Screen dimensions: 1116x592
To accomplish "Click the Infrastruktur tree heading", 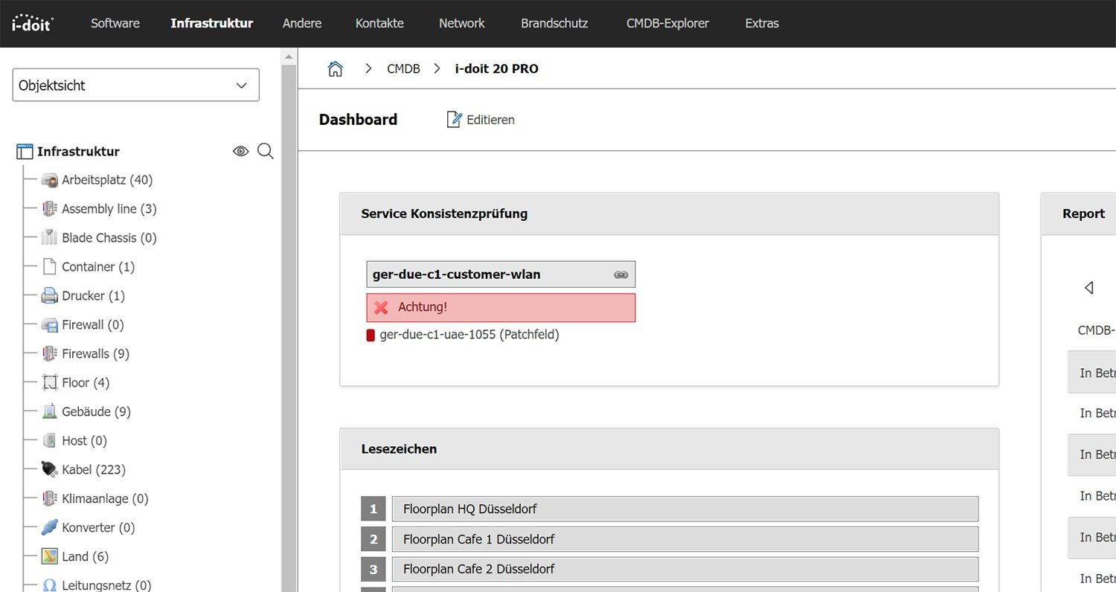I will tap(79, 152).
